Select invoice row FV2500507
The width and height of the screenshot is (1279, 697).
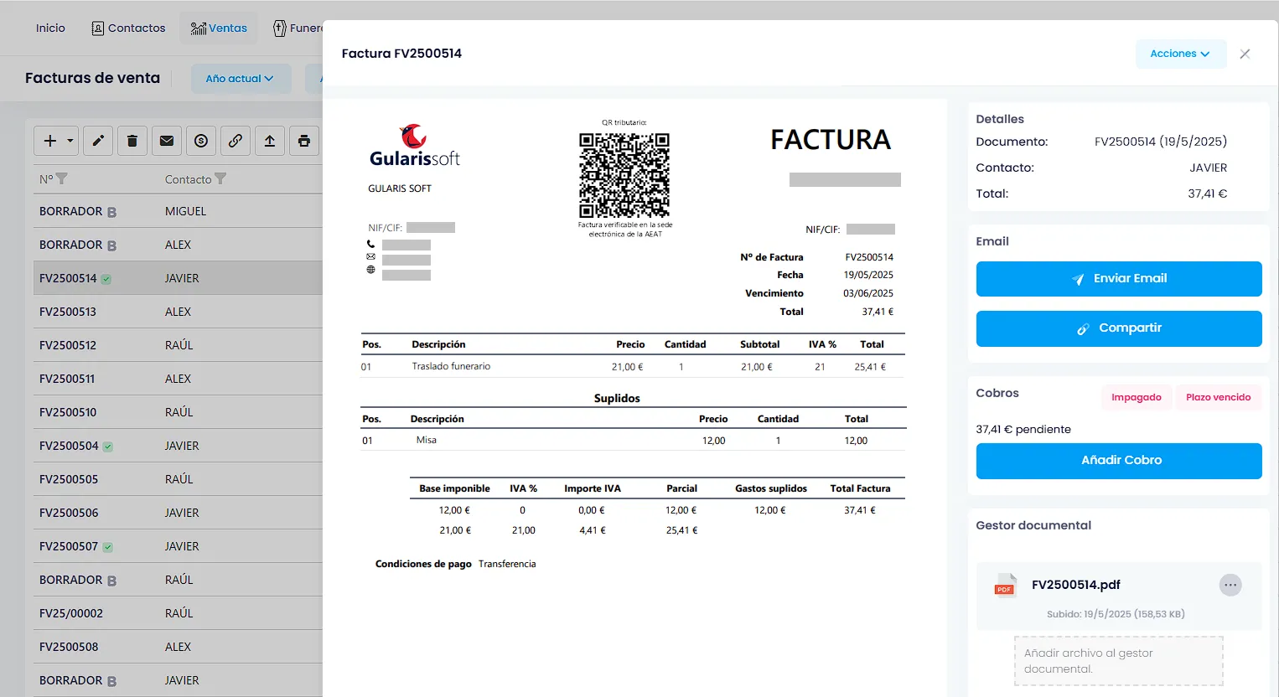[178, 546]
